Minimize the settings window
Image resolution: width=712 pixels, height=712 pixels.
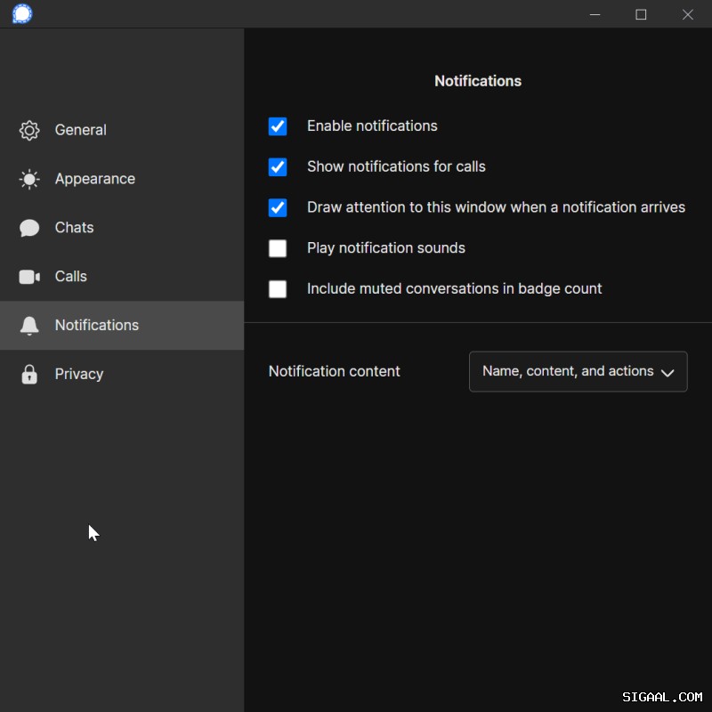click(x=594, y=14)
